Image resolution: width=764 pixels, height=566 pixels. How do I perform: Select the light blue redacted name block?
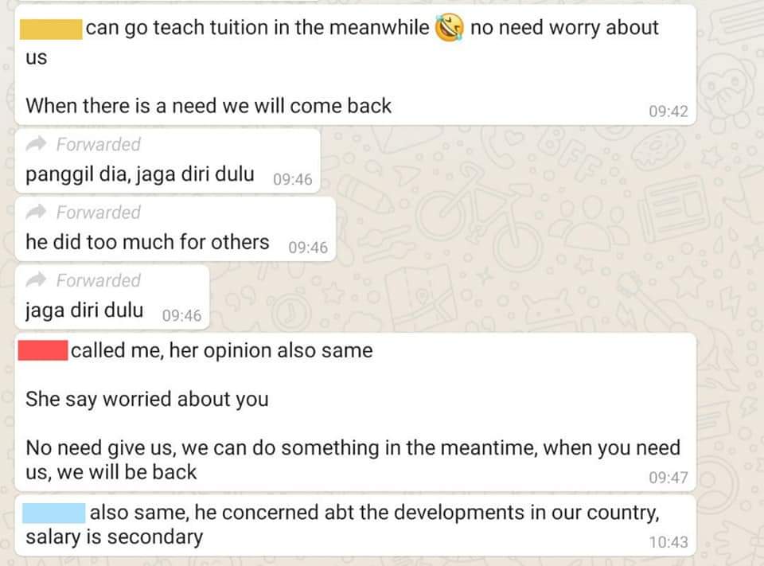point(53,513)
